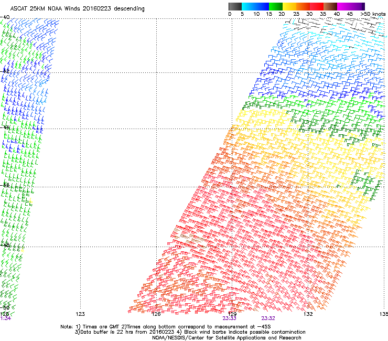Click the purple '23:32' swath time label
This screenshot has width=388, height=341.
click(268, 318)
